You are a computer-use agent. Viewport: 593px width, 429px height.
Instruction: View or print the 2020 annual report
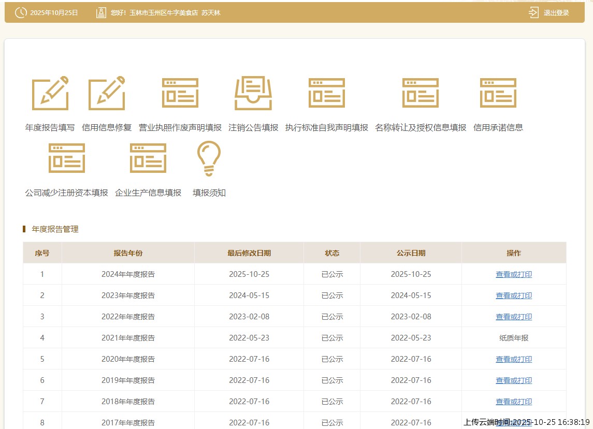(x=513, y=359)
